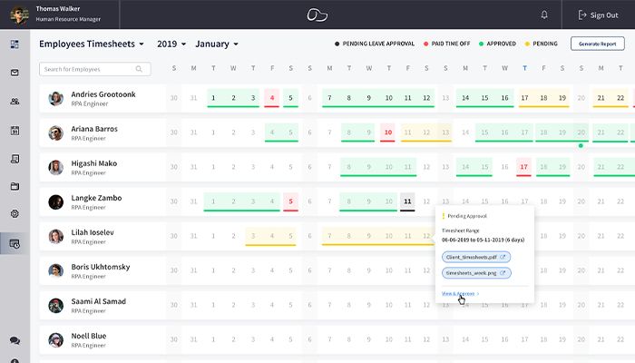Select the Pending legend item
Viewport: 635px width, 363px height.
541,44
